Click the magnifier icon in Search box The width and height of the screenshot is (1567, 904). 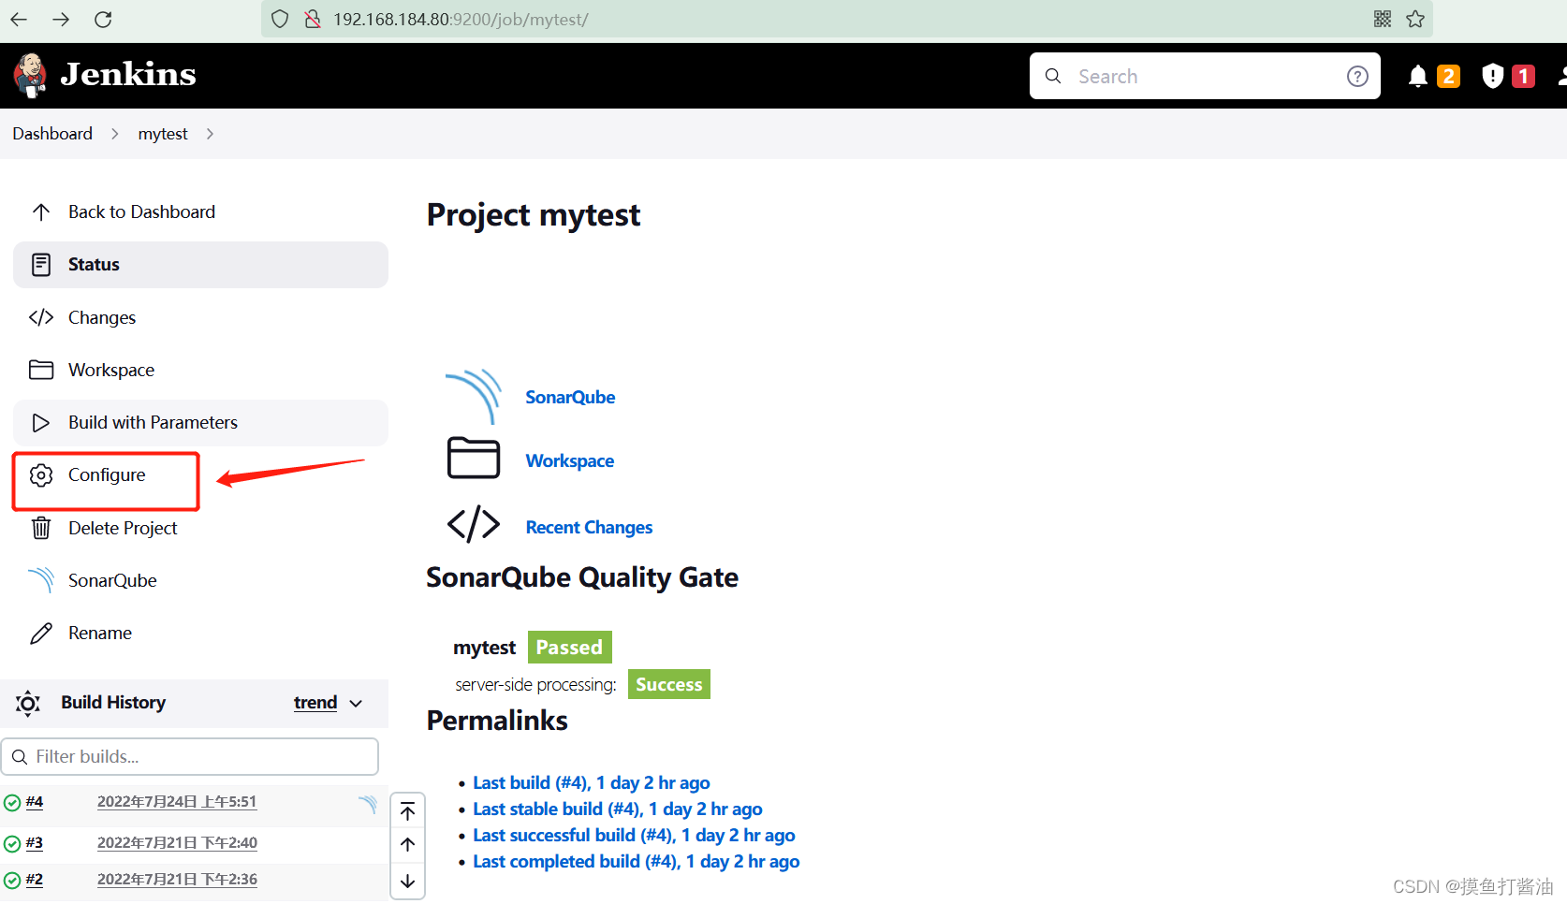[1053, 76]
